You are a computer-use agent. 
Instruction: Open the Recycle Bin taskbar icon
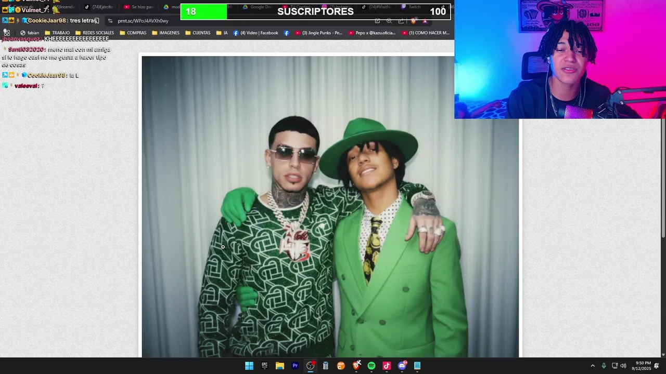326,366
